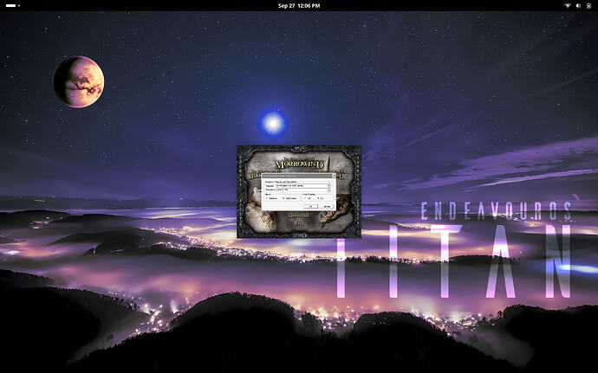
Task: Choose Exit in the Morrowind launcher
Action: (x=299, y=223)
